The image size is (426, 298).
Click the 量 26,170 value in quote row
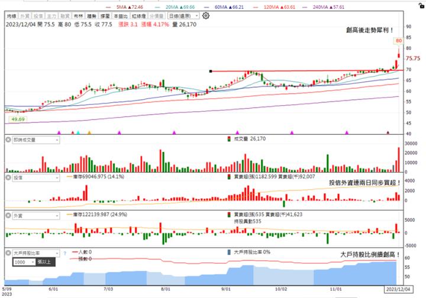(x=185, y=24)
